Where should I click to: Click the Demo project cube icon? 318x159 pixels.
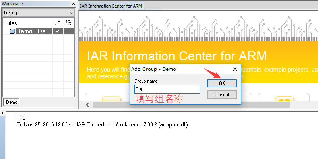tap(12, 31)
